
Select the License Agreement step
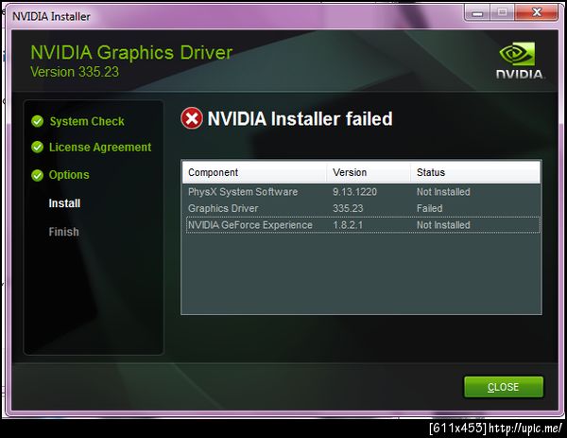100,148
